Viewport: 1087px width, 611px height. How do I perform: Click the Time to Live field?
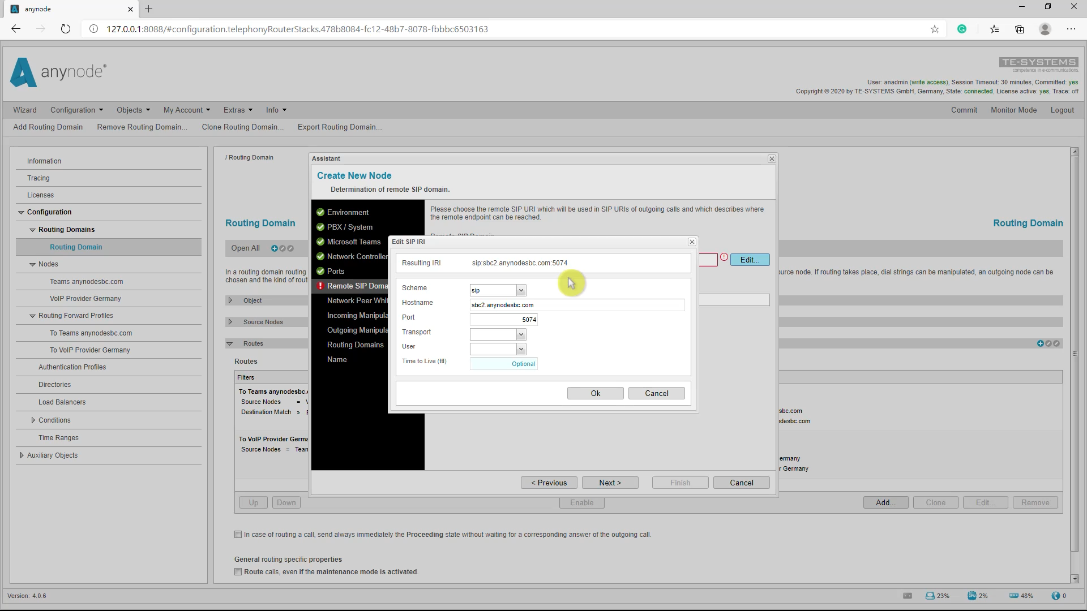pyautogui.click(x=504, y=364)
